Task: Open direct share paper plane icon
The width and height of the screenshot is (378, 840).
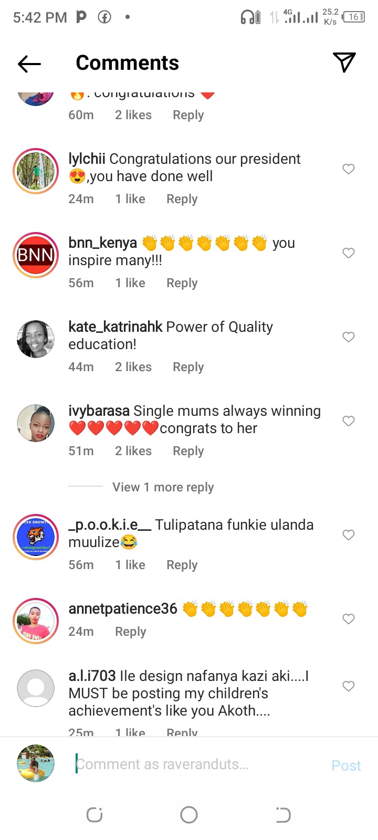Action: (x=344, y=62)
